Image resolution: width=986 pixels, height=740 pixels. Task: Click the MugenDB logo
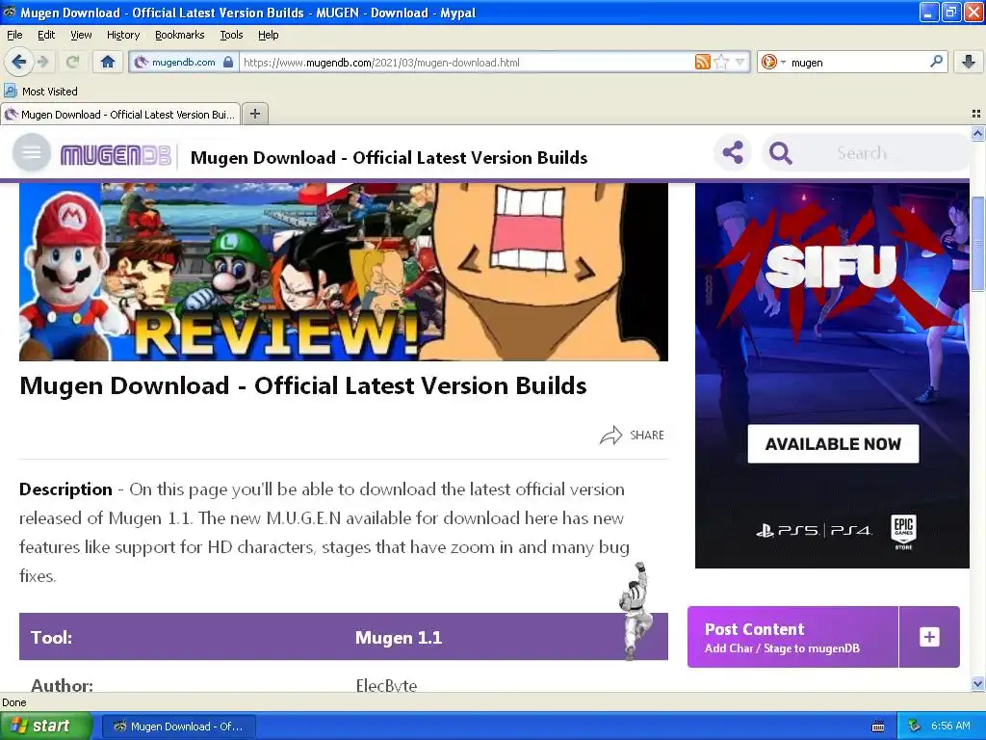coord(116,155)
